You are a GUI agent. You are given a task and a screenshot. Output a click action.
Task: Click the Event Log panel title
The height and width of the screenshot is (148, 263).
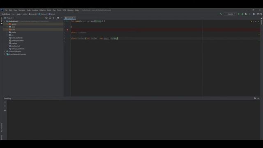[x=7, y=98]
